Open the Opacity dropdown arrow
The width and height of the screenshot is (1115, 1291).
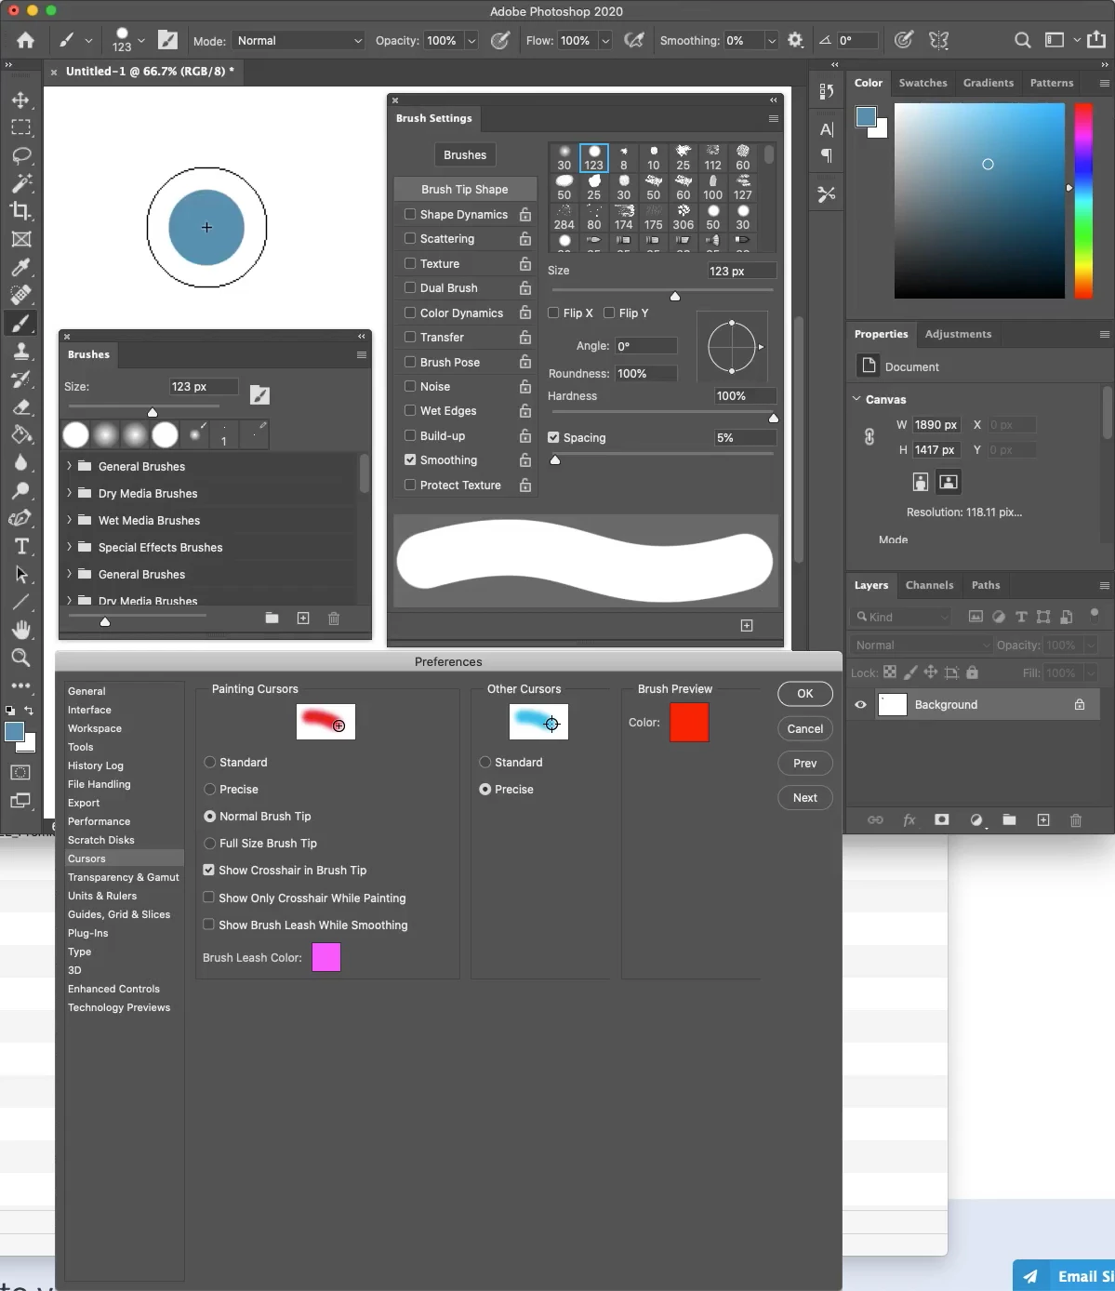coord(471,40)
